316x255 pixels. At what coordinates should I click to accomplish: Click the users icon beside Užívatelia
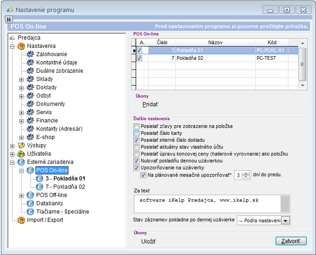click(x=21, y=154)
